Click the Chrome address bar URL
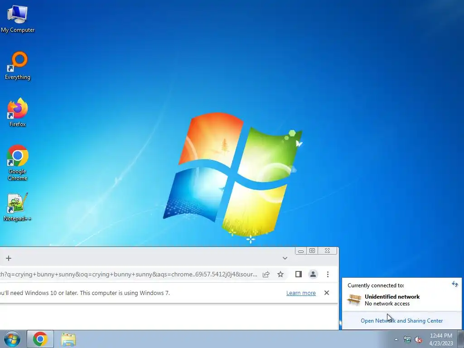Viewport: 464px width, 348px height. click(129, 274)
